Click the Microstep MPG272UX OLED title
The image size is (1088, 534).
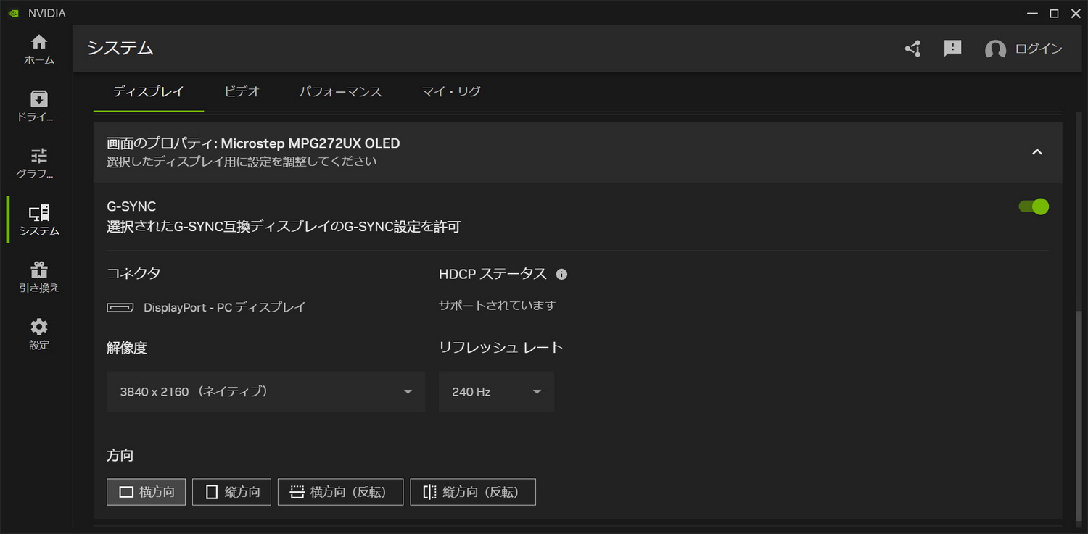[x=310, y=143]
